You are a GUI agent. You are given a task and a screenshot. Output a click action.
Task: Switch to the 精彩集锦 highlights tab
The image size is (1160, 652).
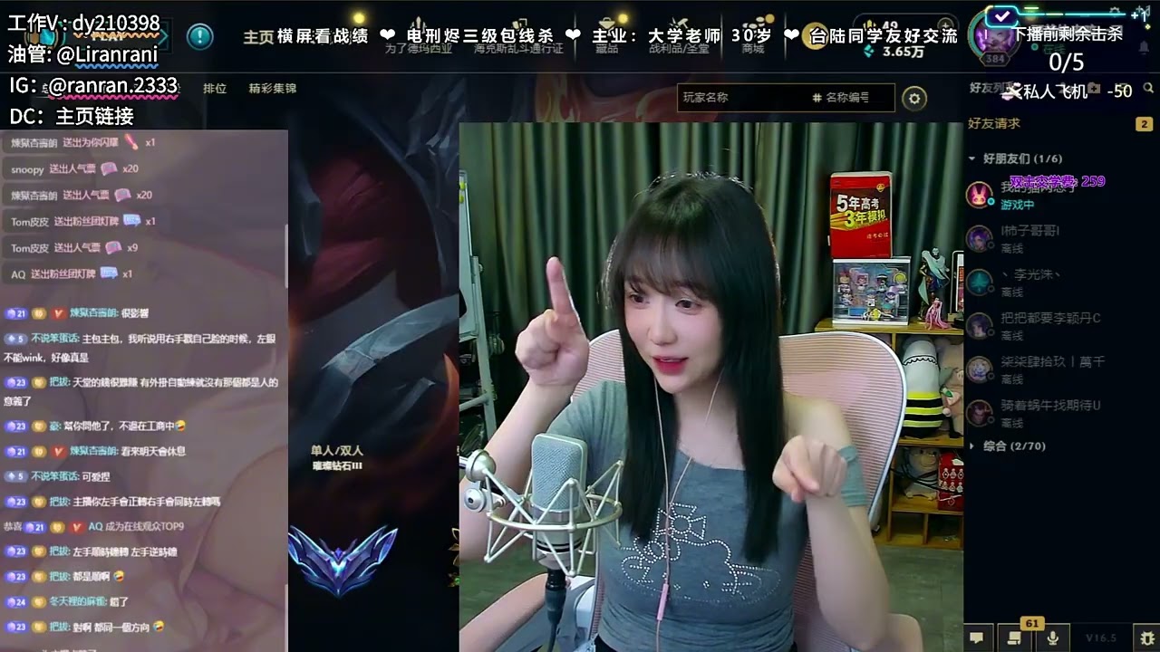273,89
